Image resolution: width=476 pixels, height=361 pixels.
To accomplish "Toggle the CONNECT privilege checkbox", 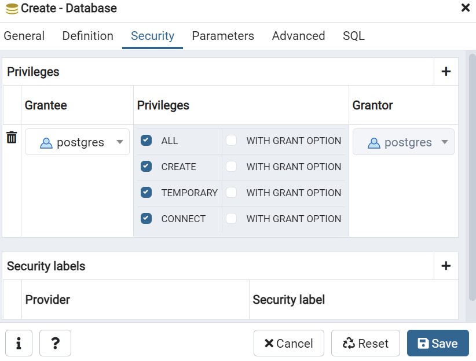I will point(147,219).
